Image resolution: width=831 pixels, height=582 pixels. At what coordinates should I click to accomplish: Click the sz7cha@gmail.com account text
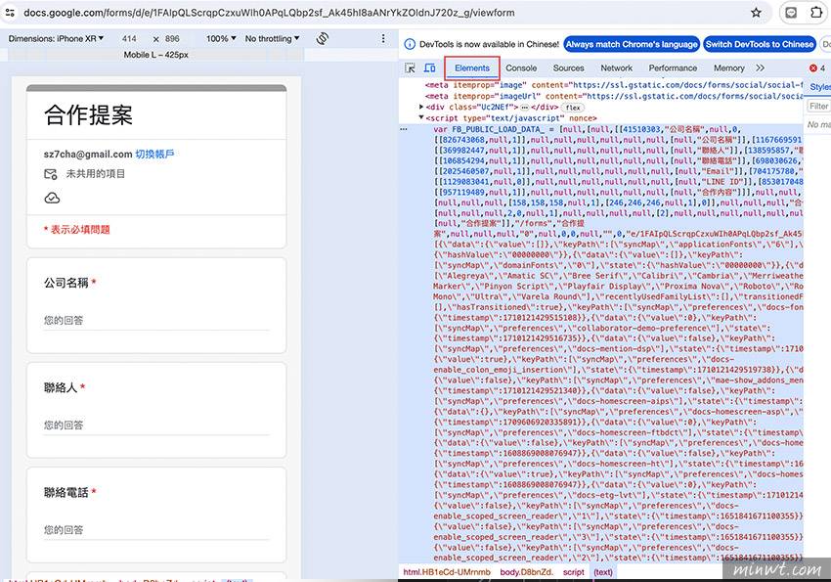88,154
